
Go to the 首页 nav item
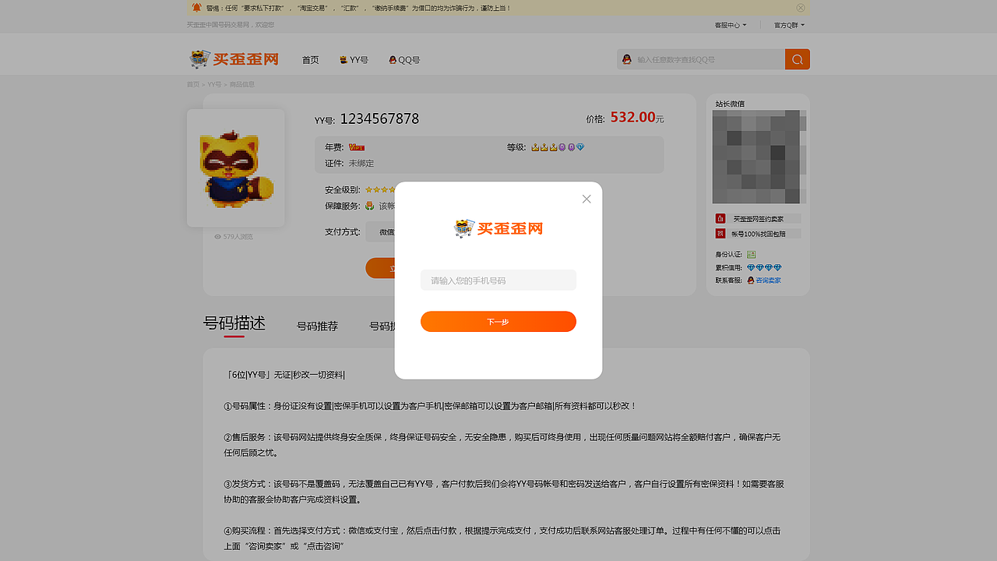pos(311,60)
